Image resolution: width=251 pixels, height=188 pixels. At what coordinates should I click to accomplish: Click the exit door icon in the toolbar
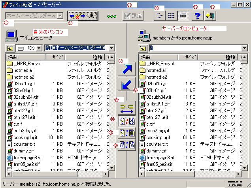[210, 16]
